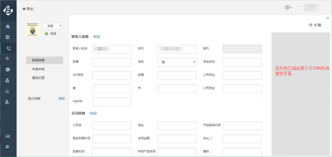Click the message notification icon at top
Image resolution: width=332 pixels, height=157 pixels.
pos(288,8)
